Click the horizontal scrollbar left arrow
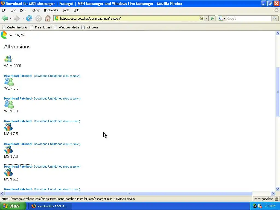 [x=2, y=193]
